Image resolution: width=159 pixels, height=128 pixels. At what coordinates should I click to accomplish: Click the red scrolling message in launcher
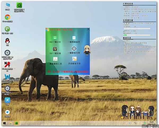coord(68,72)
